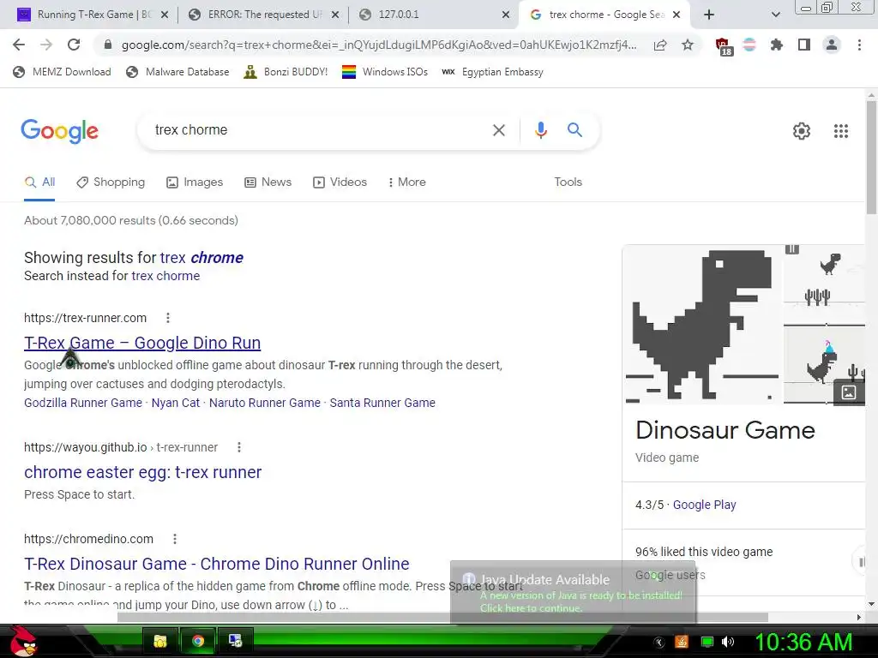
Task: Bookmark this page with the star icon
Action: [688, 45]
